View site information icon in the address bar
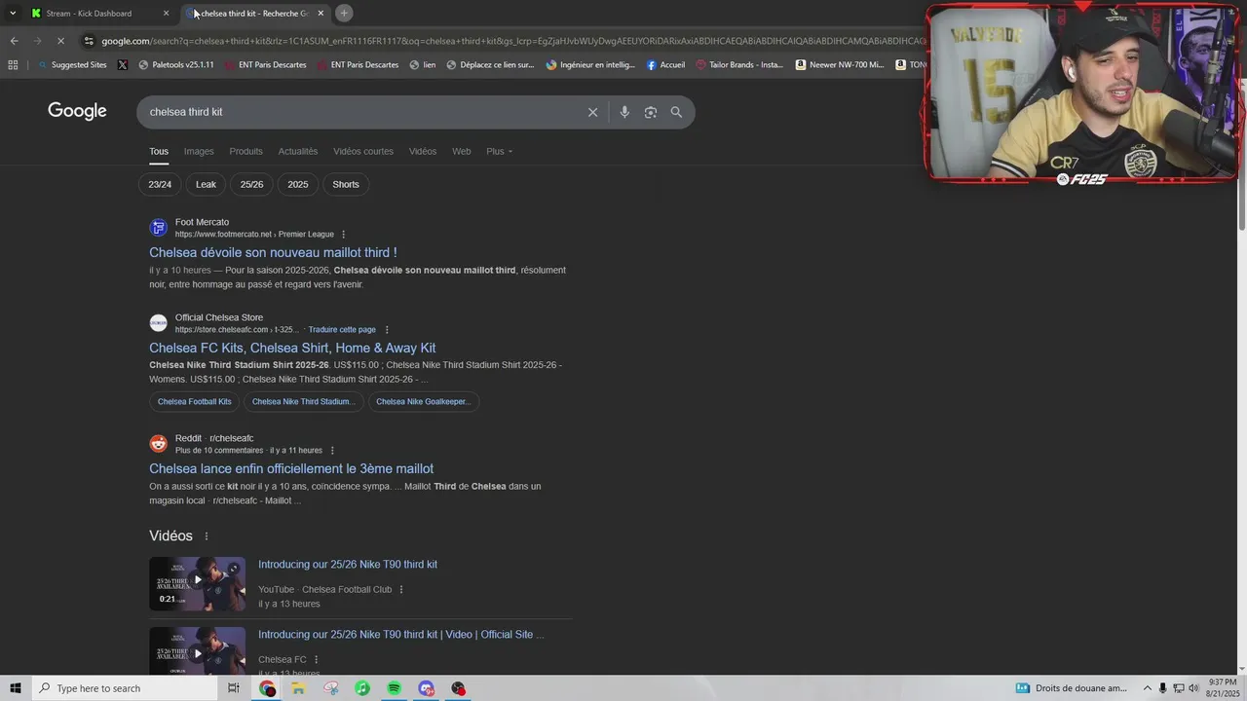The image size is (1247, 701). (x=89, y=41)
